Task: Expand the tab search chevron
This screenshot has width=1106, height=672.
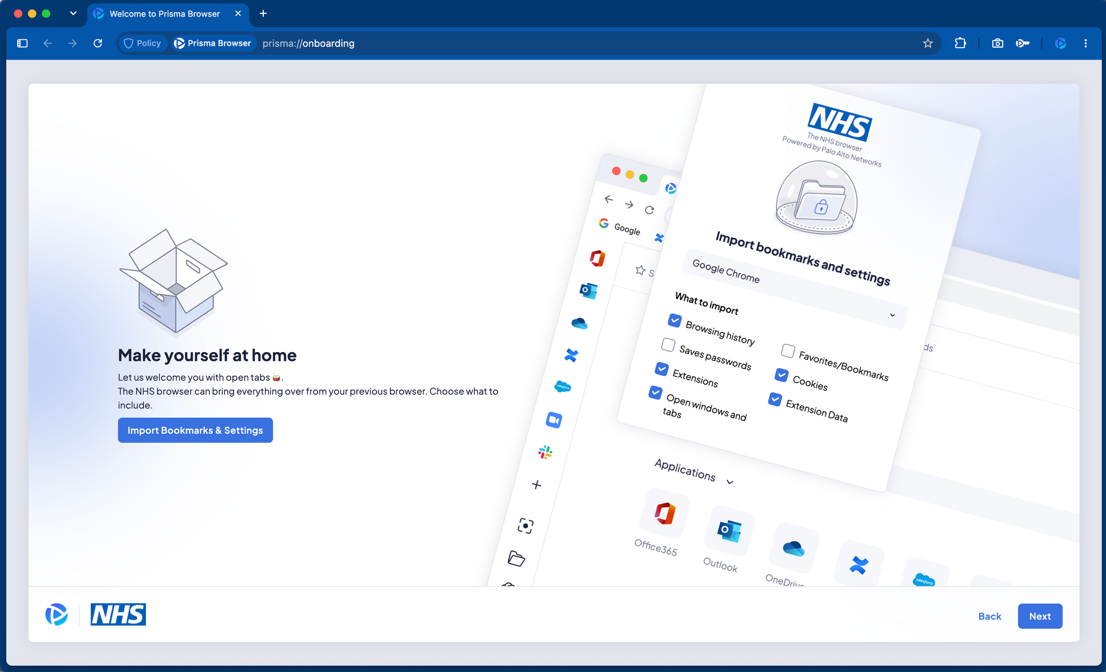Action: 73,13
